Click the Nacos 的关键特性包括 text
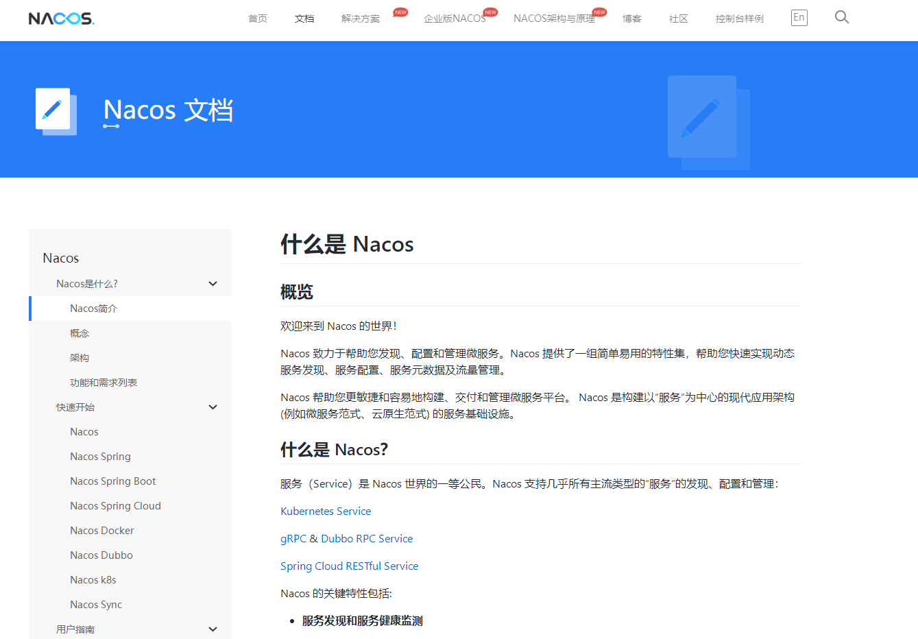 [336, 594]
